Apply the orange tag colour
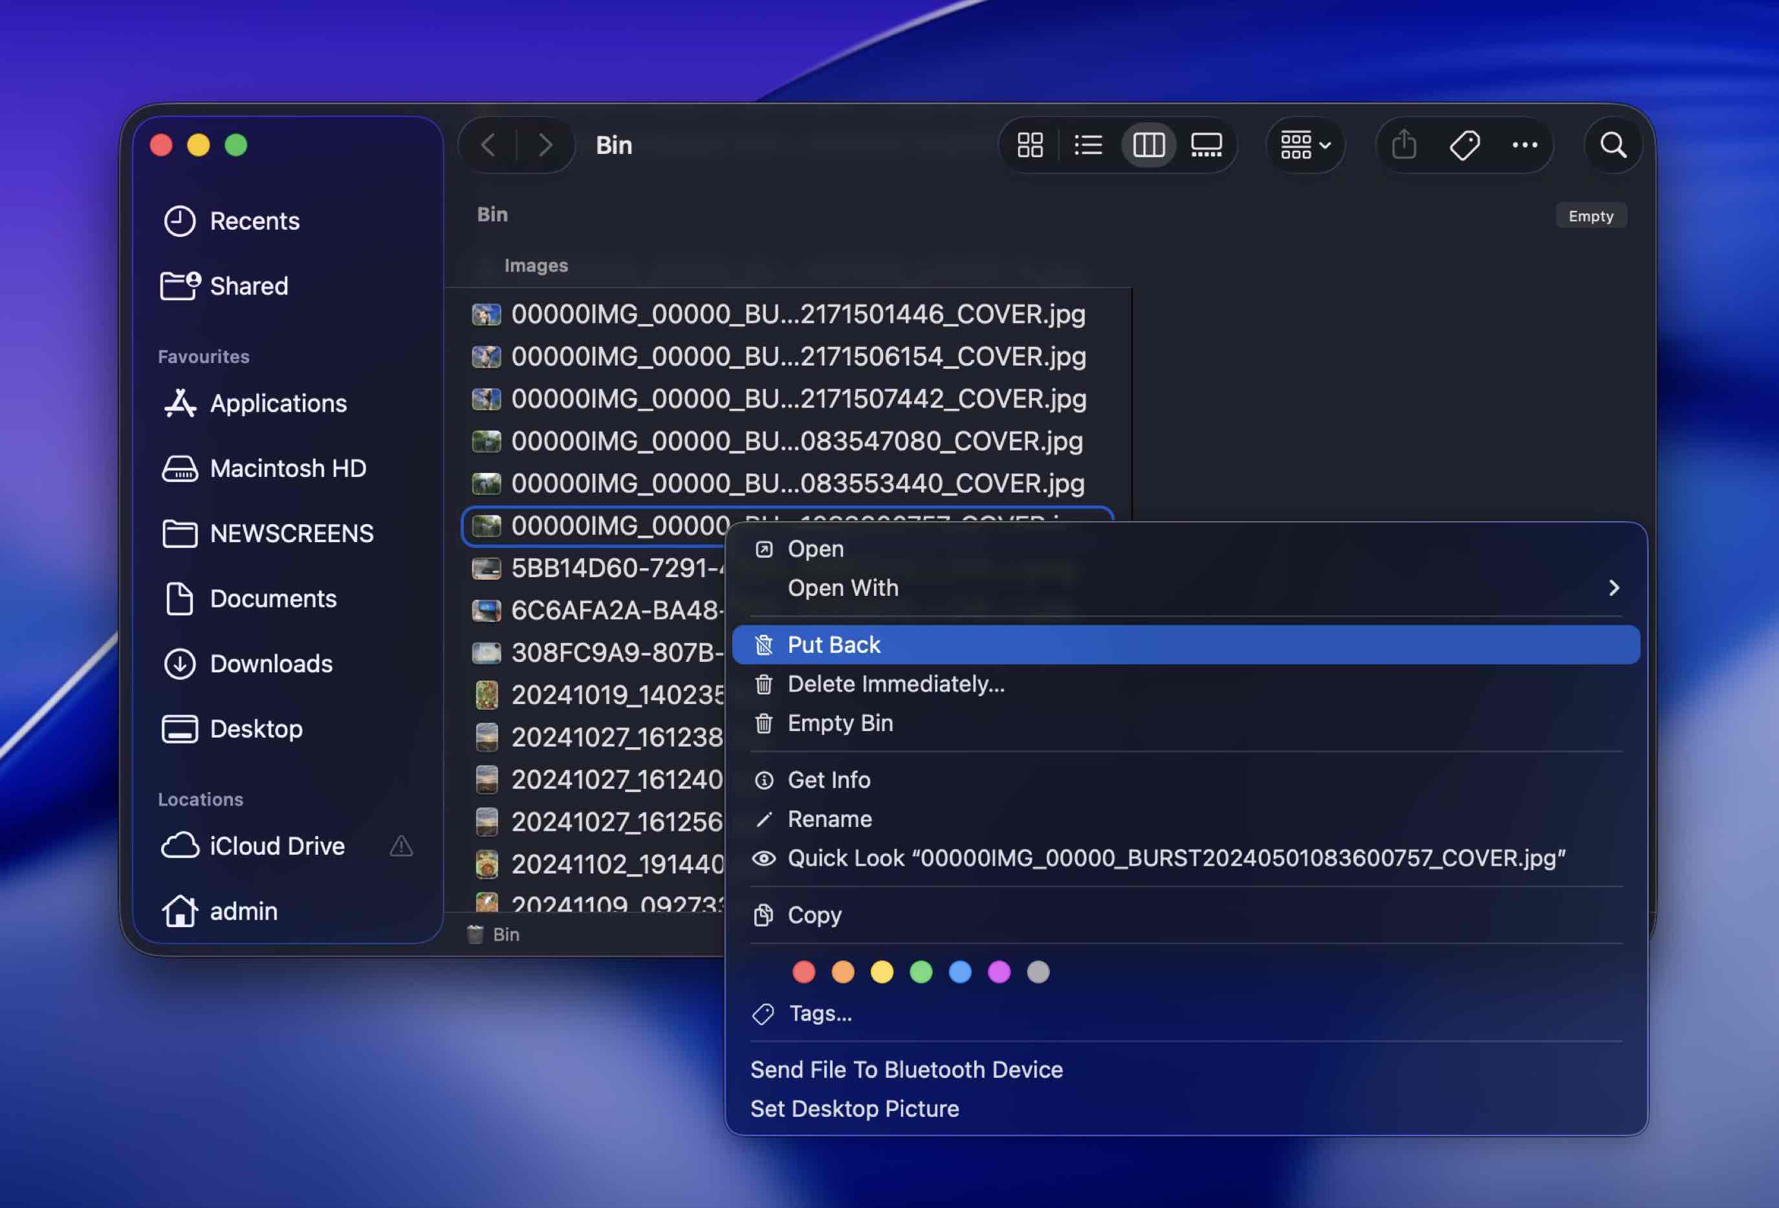Image resolution: width=1779 pixels, height=1208 pixels. point(843,972)
